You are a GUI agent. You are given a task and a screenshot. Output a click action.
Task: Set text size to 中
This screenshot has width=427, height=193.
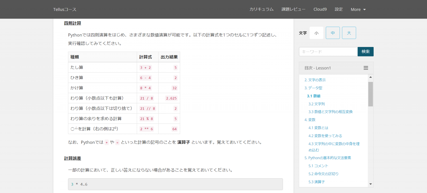[x=333, y=33]
